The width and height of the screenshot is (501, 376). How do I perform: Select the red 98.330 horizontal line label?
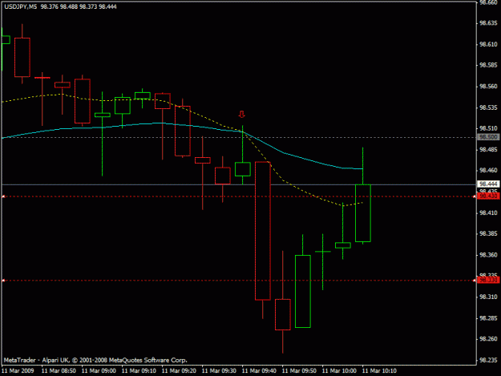pyautogui.click(x=488, y=280)
